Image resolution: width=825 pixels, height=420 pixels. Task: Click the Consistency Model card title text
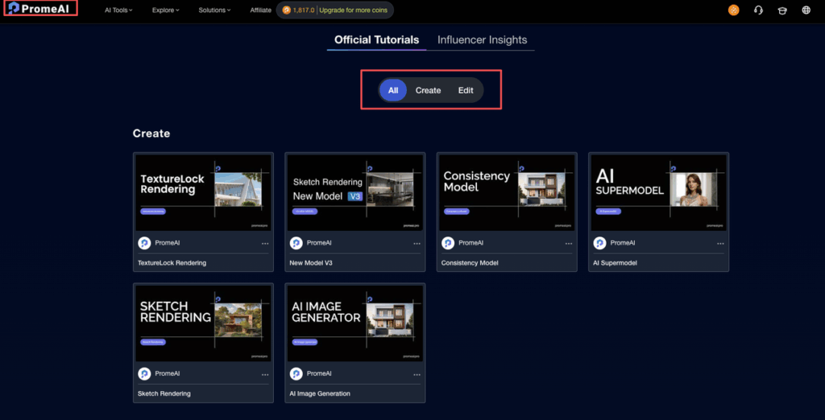pos(470,262)
